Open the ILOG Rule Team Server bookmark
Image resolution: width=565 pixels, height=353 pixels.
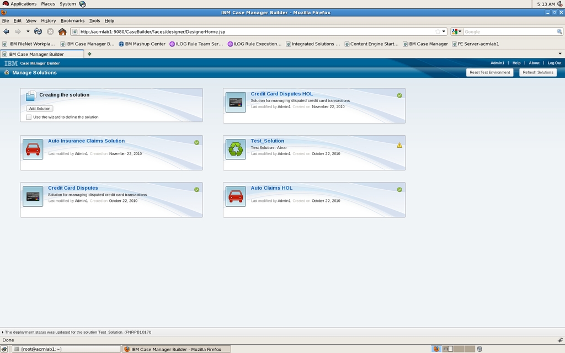[x=196, y=44]
